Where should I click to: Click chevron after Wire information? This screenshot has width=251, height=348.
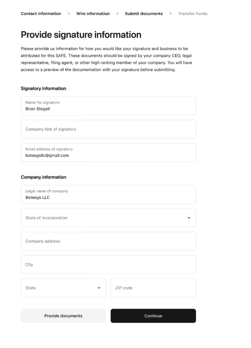click(117, 14)
